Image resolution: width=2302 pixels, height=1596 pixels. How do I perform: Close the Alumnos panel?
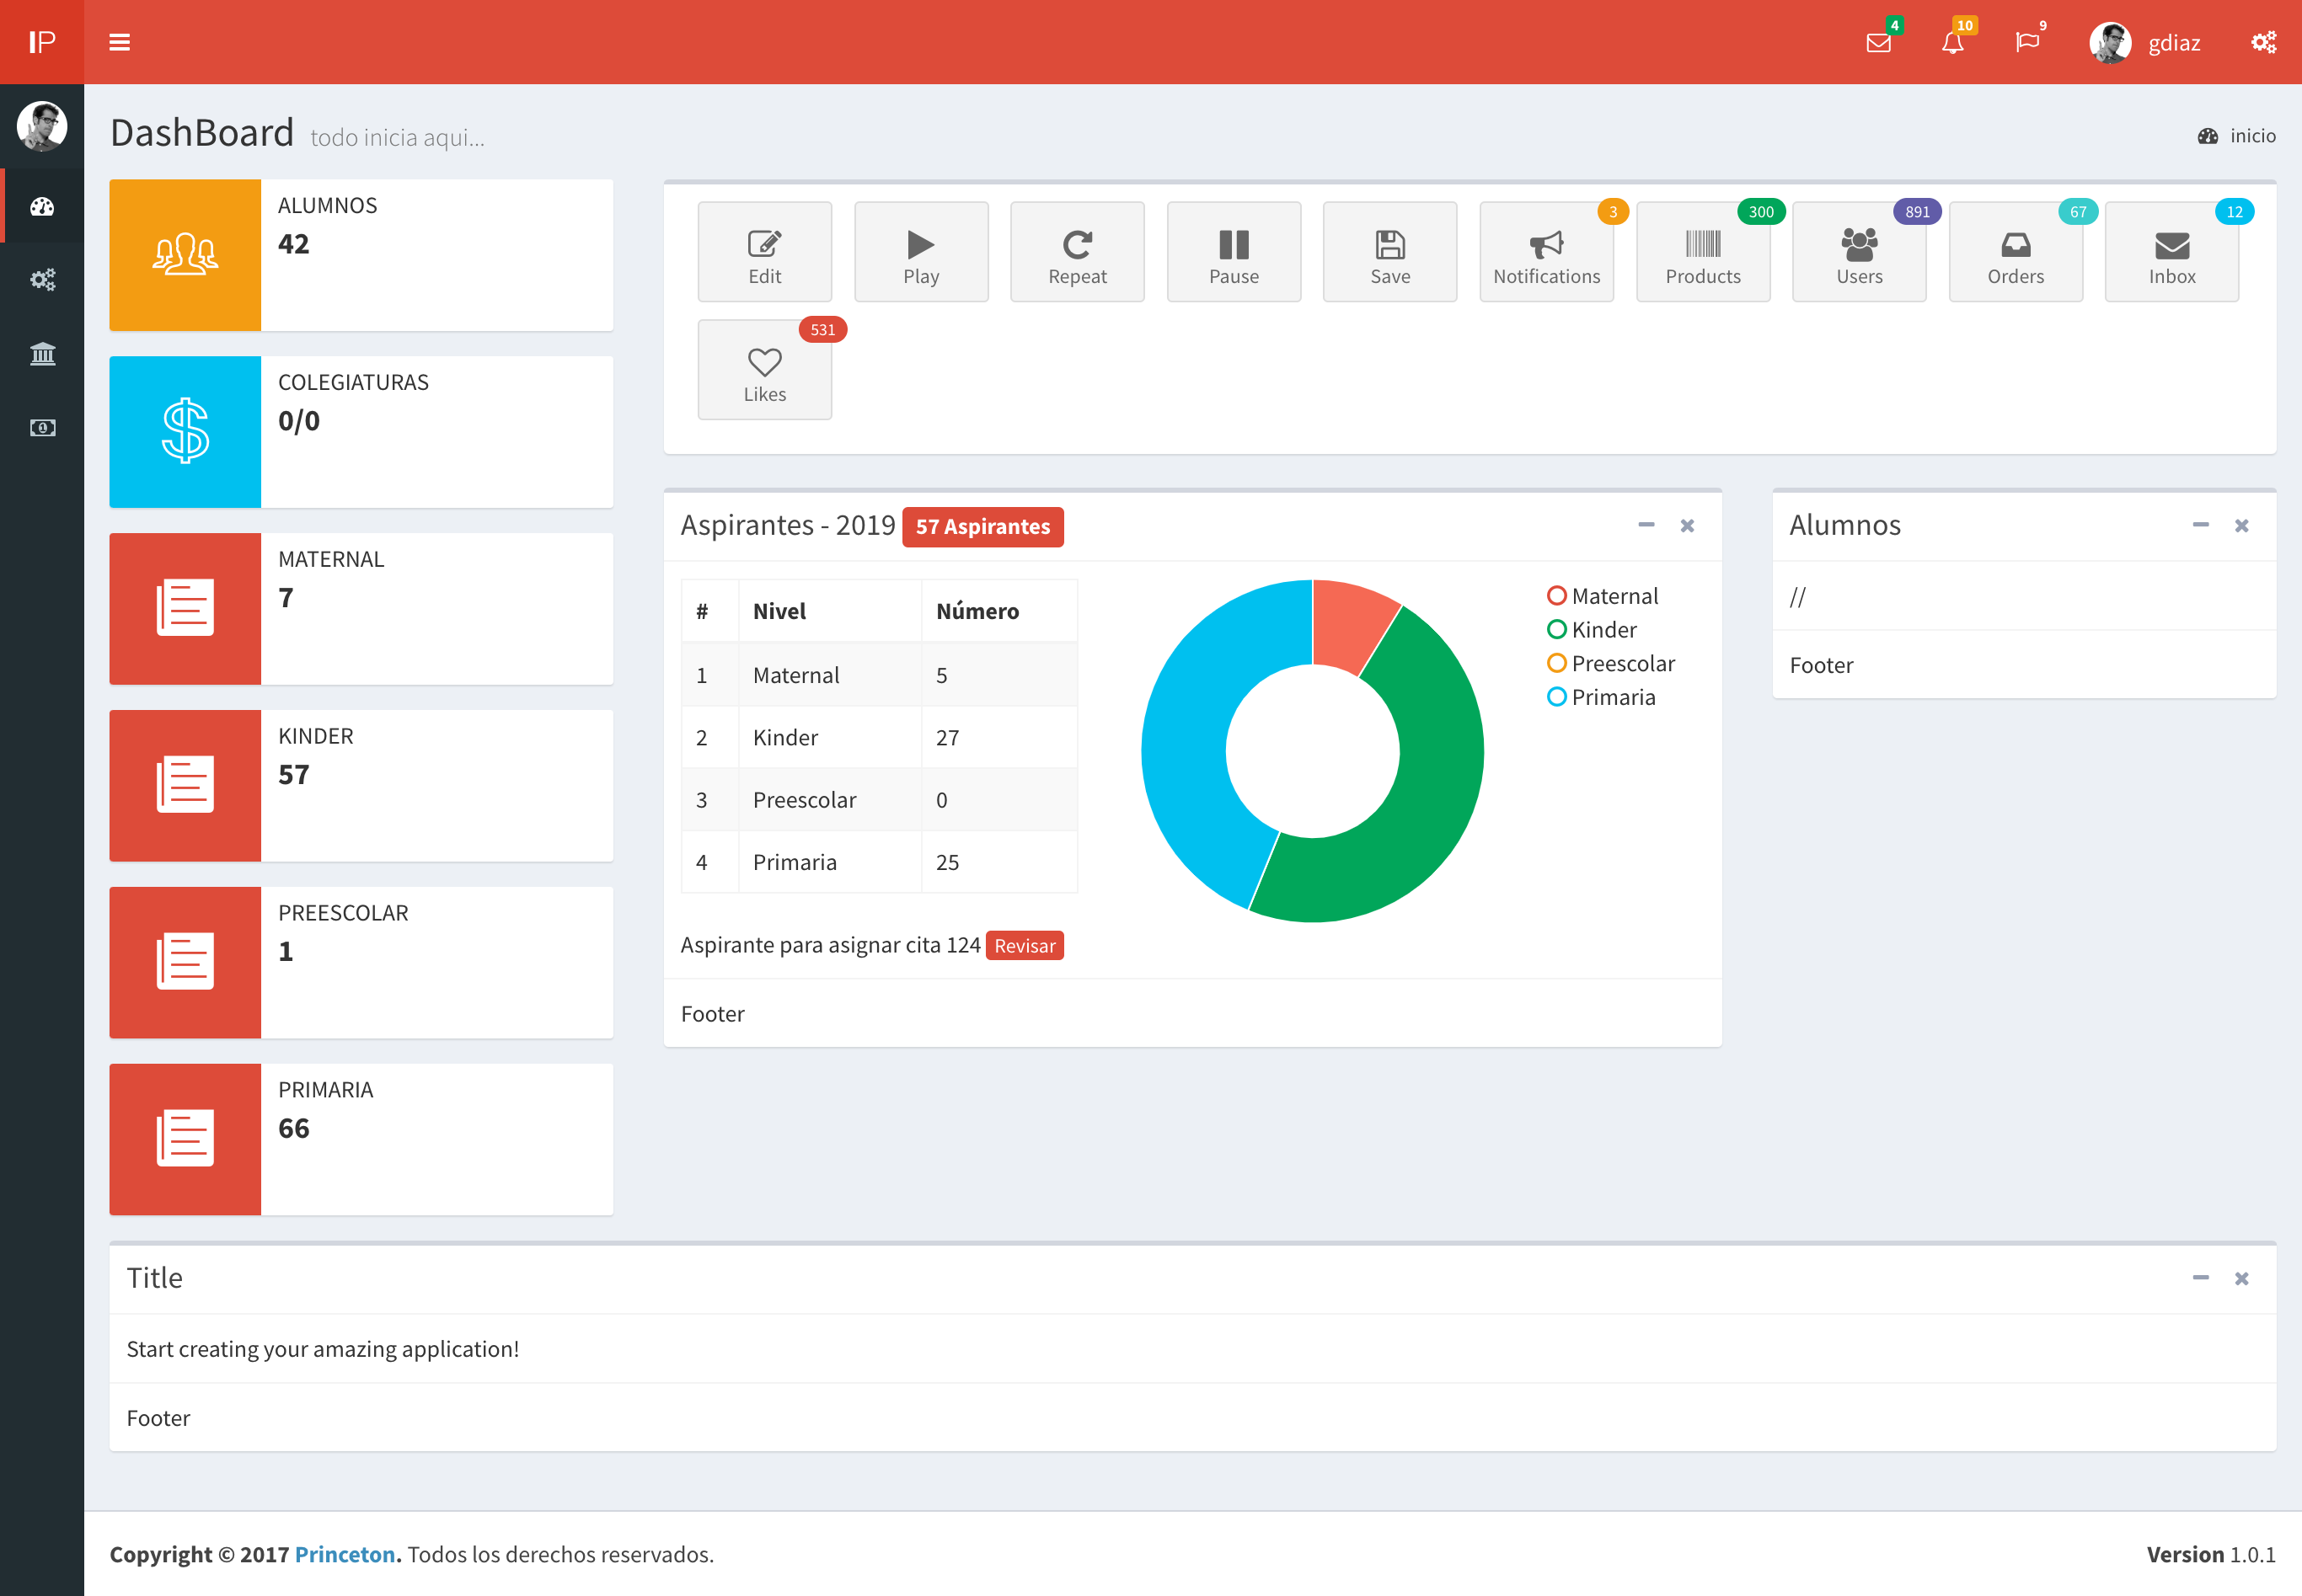point(2242,525)
